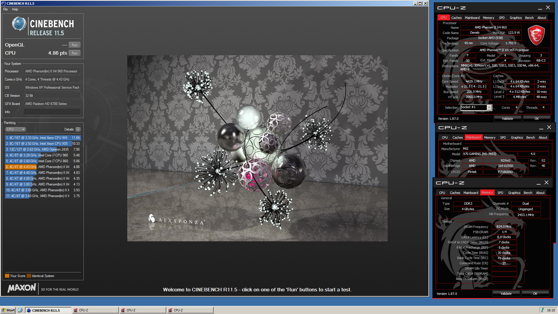Select ranking row 1 Intel Xeon W5

(43, 138)
